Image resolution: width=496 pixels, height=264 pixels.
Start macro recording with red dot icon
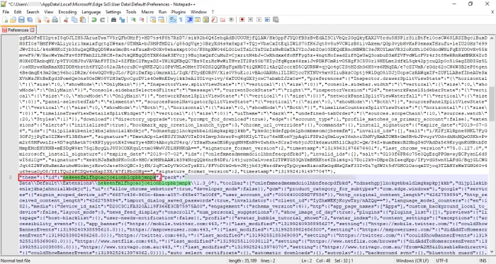242,20
